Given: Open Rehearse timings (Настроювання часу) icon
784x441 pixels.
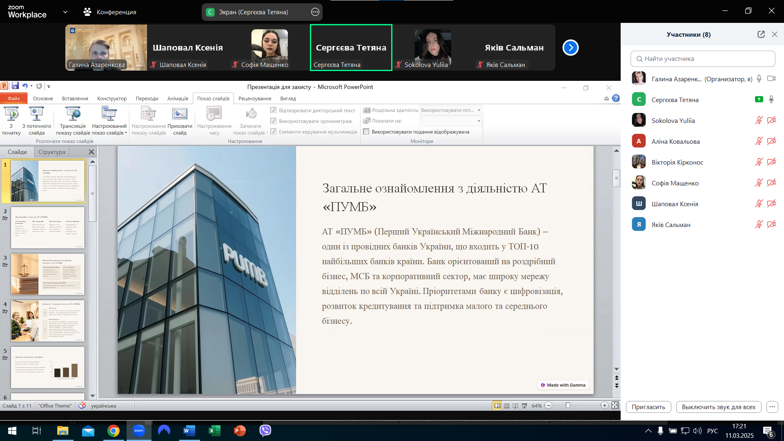Looking at the screenshot, I should [214, 114].
